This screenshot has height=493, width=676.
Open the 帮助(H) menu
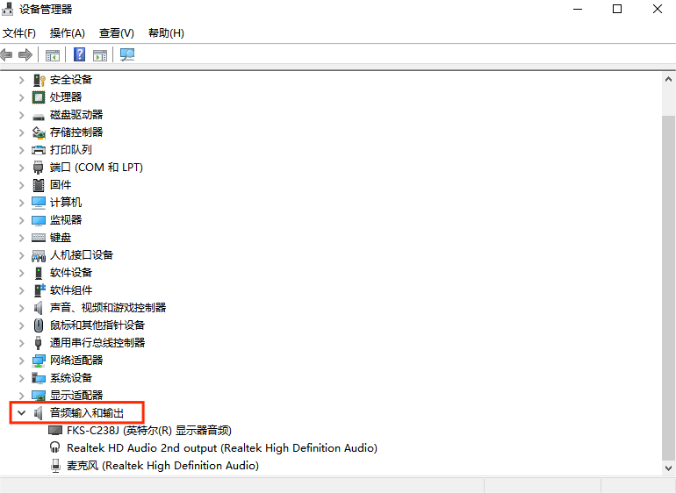click(x=166, y=33)
